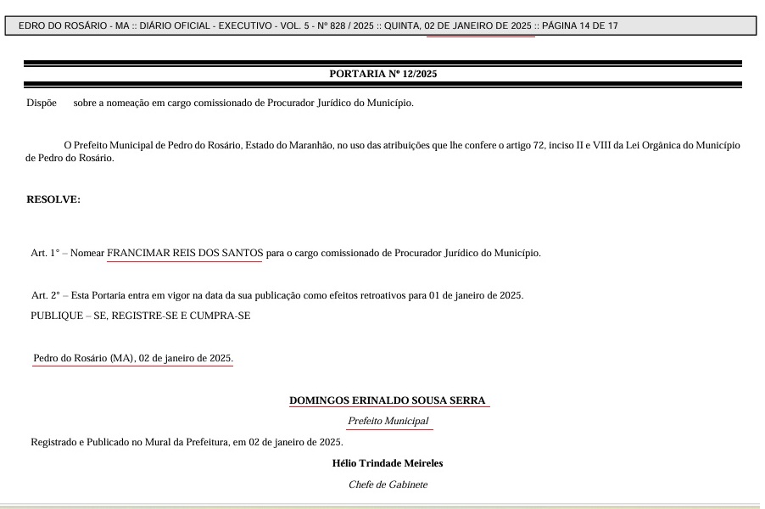Image resolution: width=765 pixels, height=509 pixels.
Task: Click the header date QUINTA, 02 DE JANEIRO DE 2025
Action: tap(457, 26)
